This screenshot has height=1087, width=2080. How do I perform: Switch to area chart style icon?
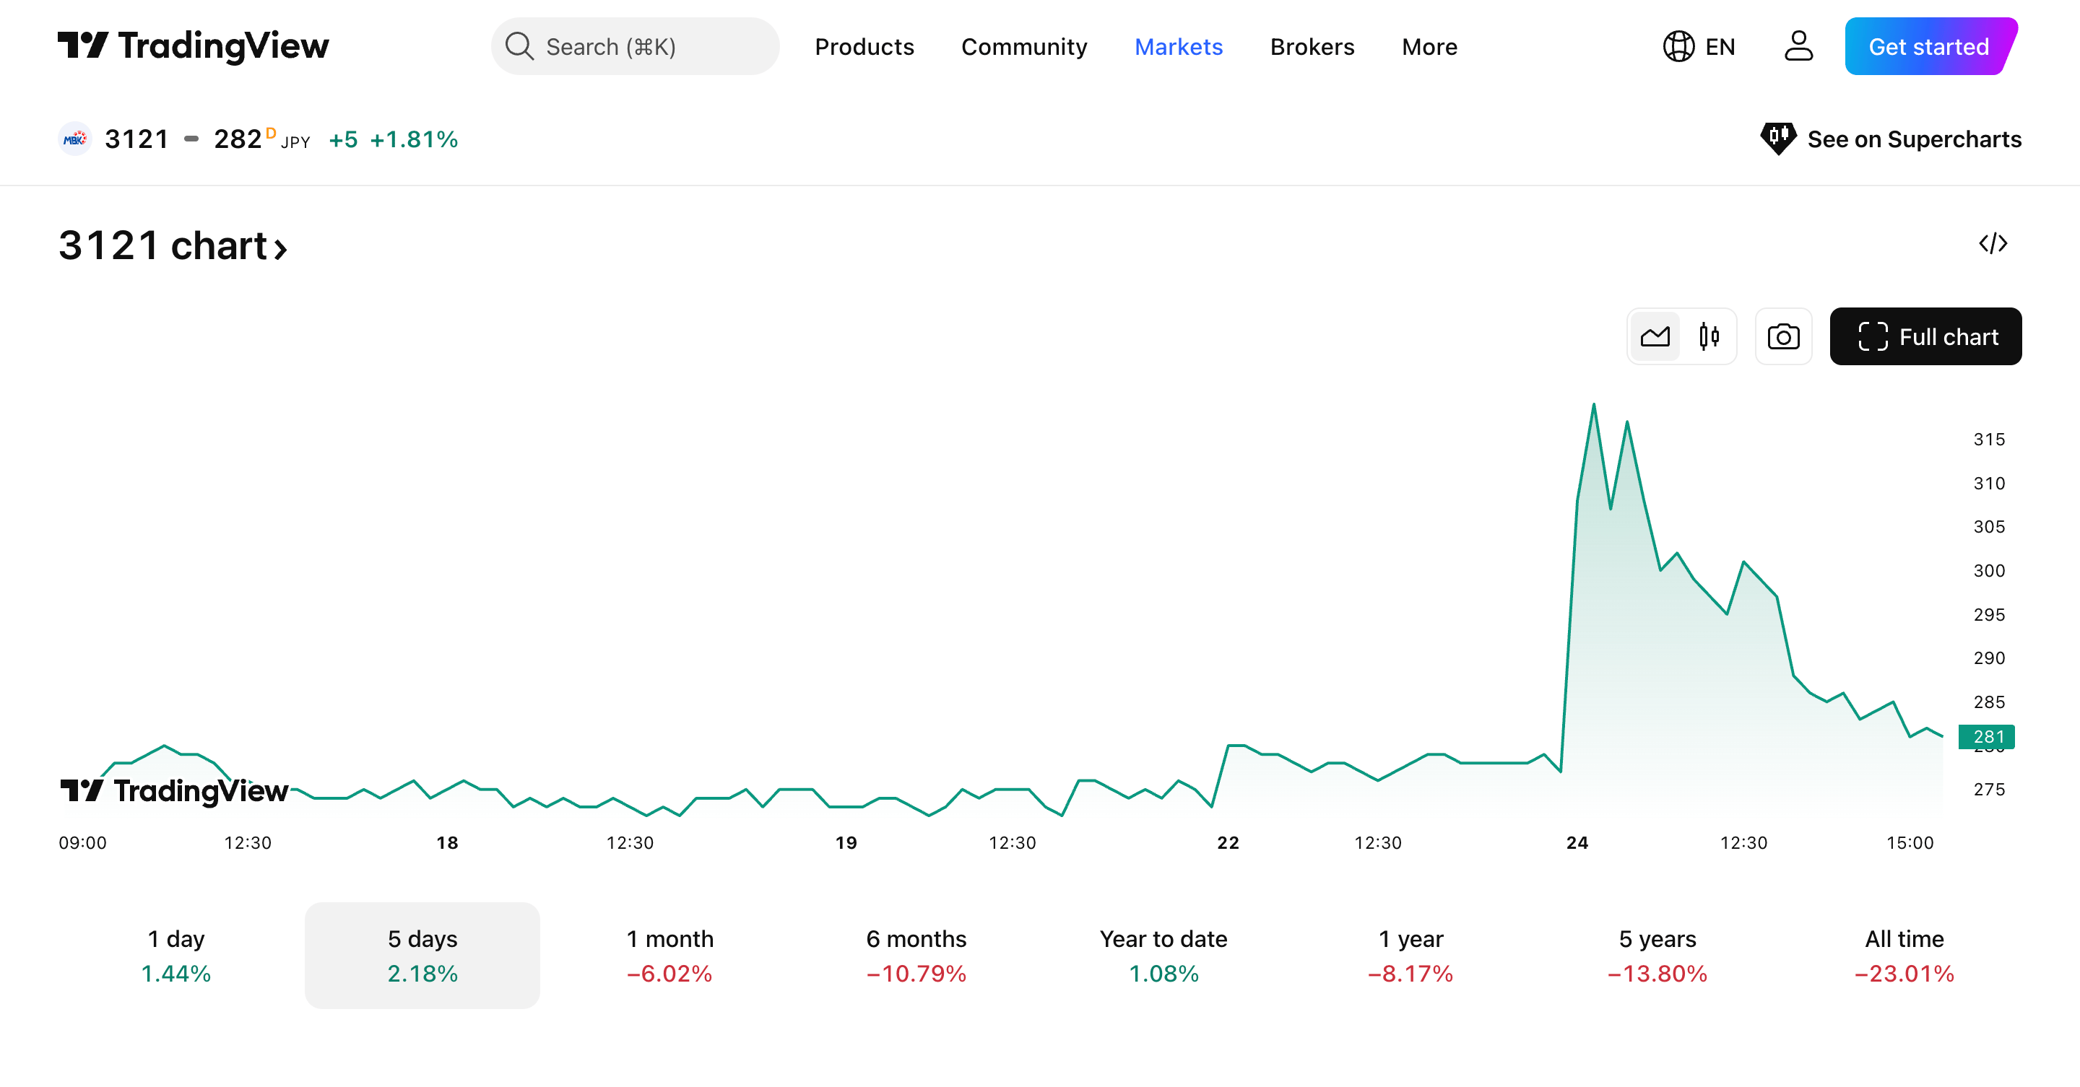[1655, 336]
